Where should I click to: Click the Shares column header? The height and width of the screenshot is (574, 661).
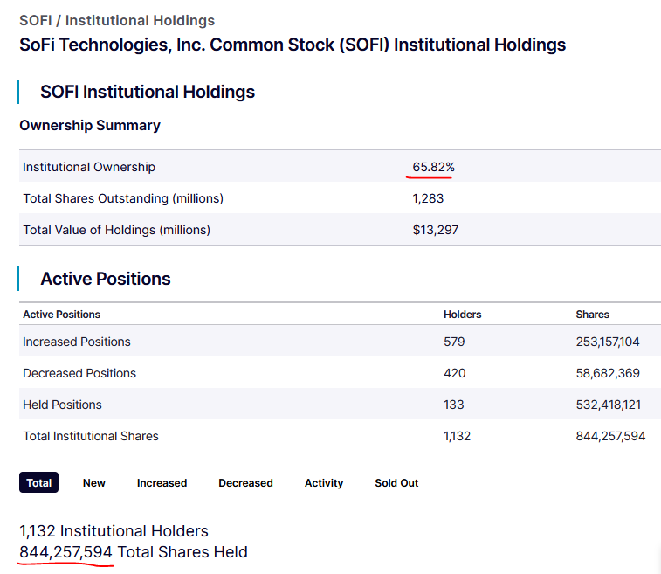[593, 315]
